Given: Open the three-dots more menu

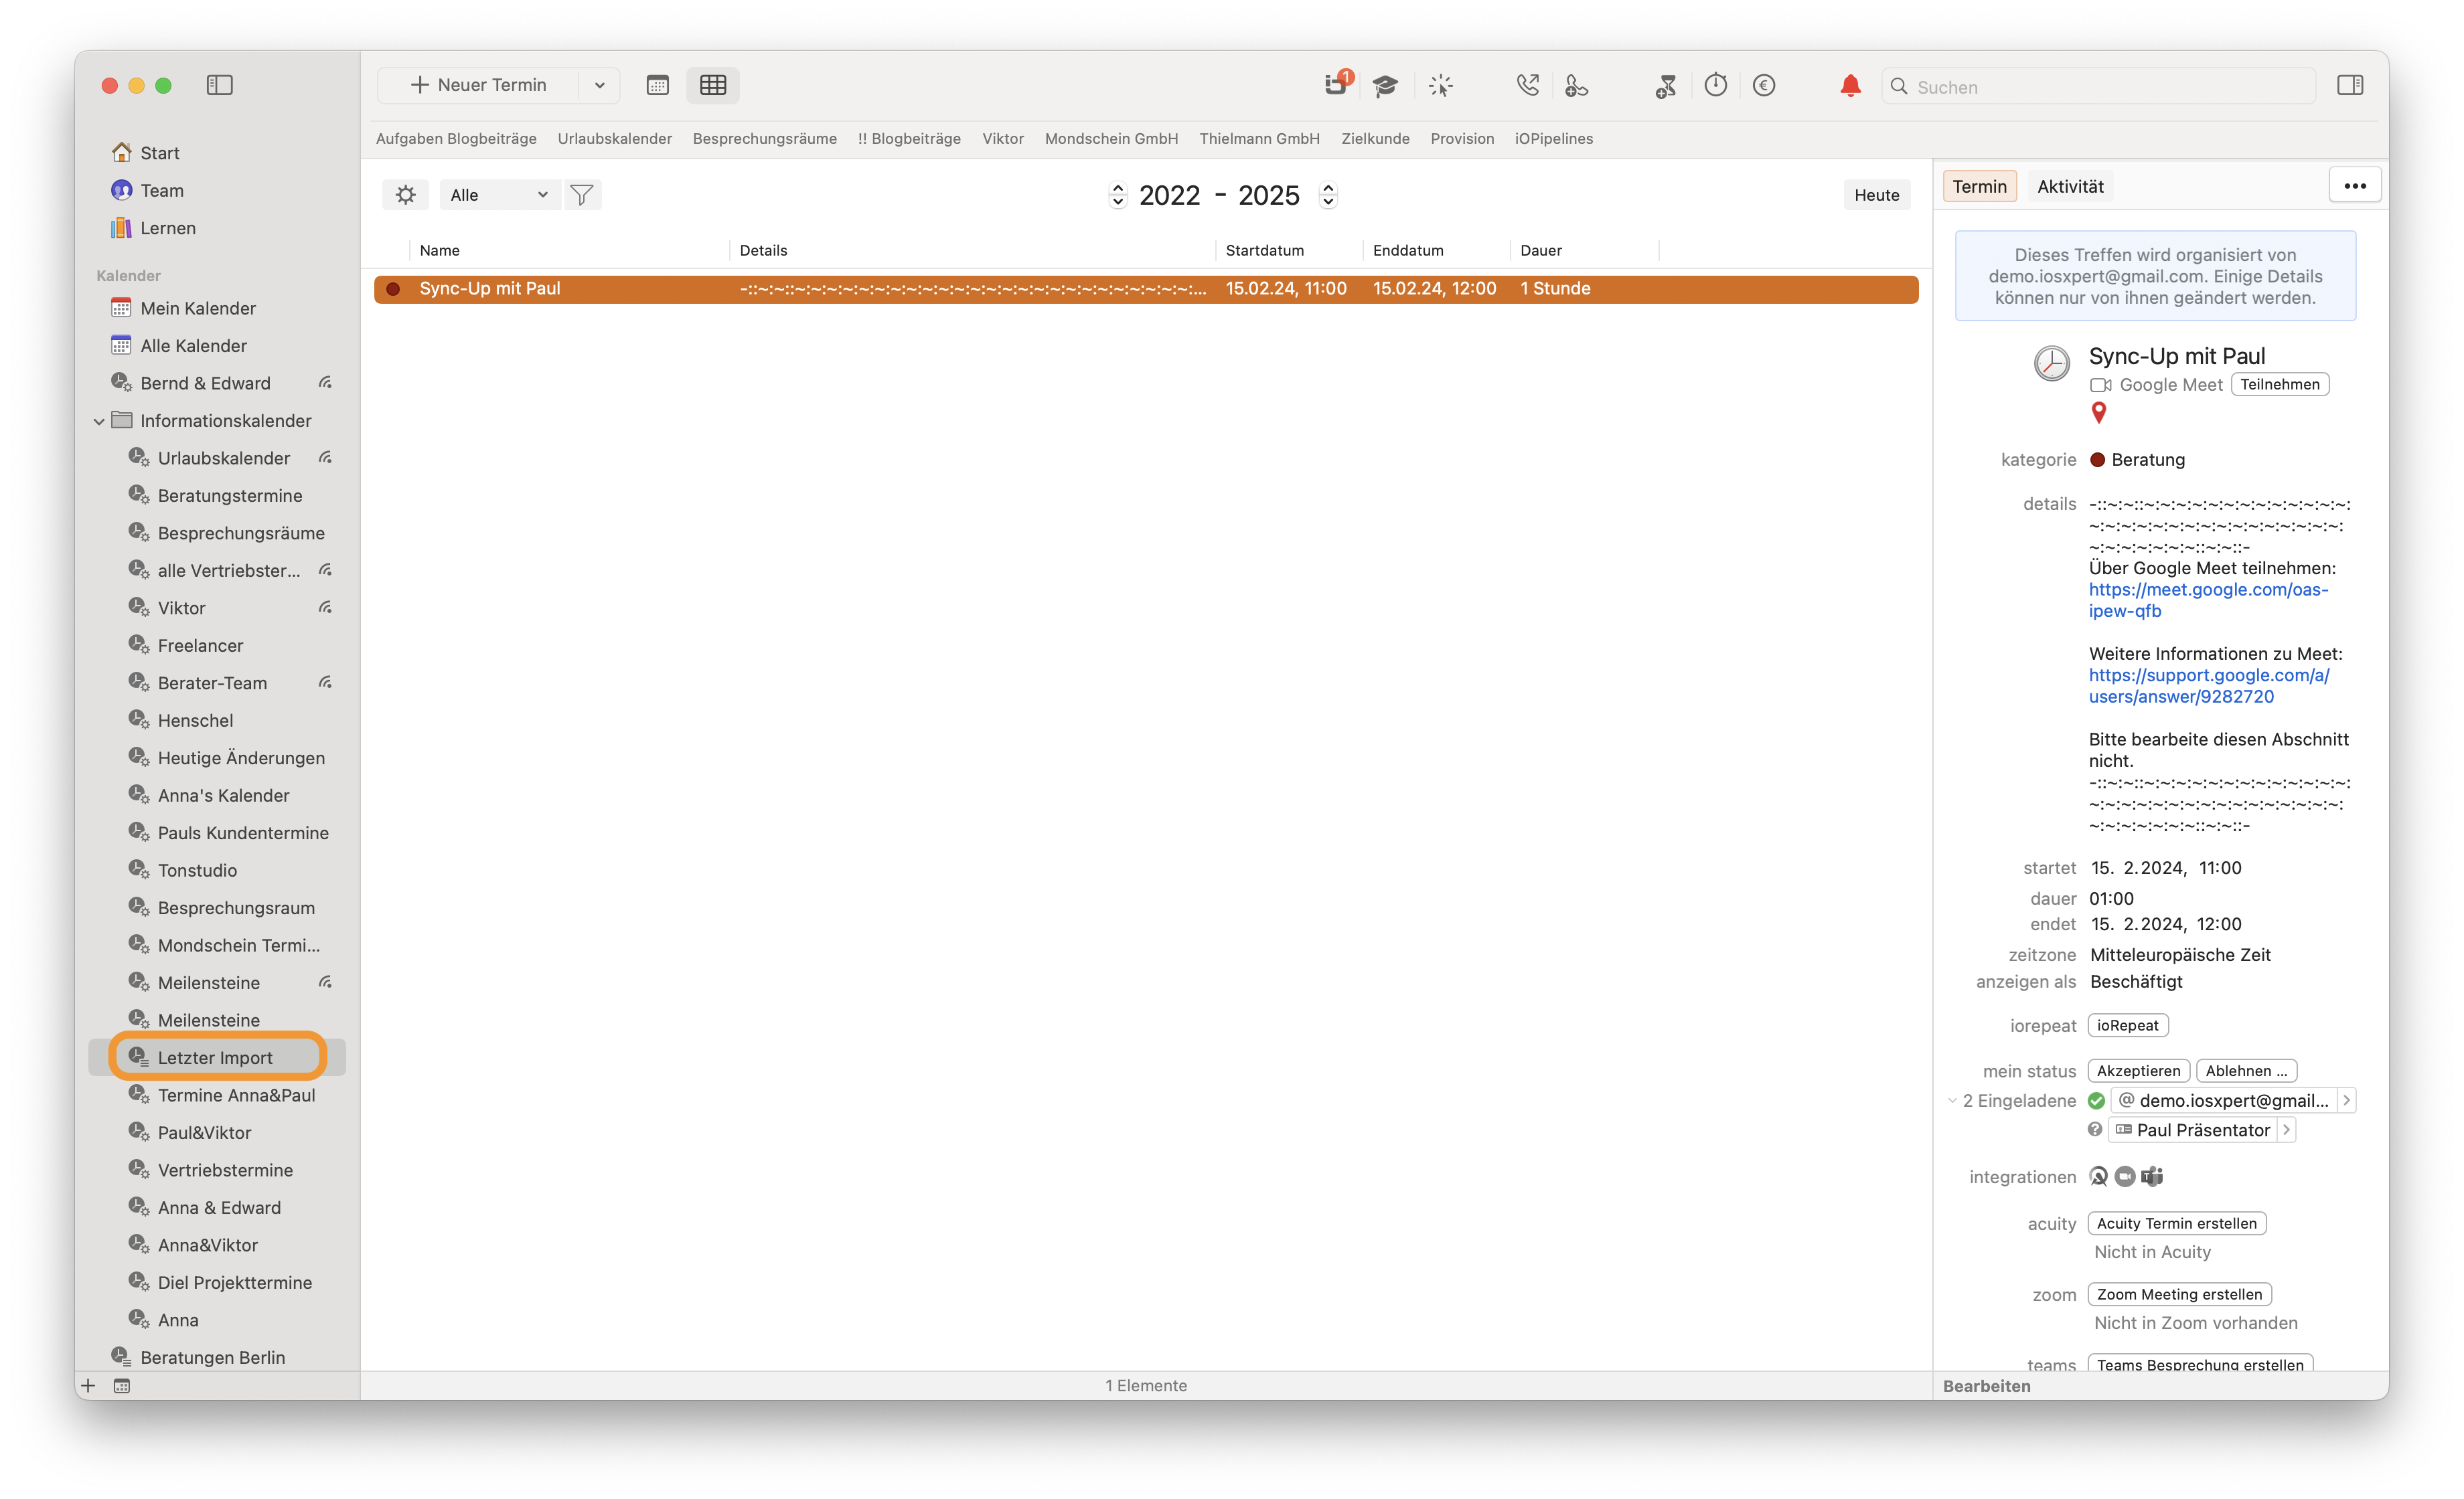Looking at the screenshot, I should [2355, 186].
